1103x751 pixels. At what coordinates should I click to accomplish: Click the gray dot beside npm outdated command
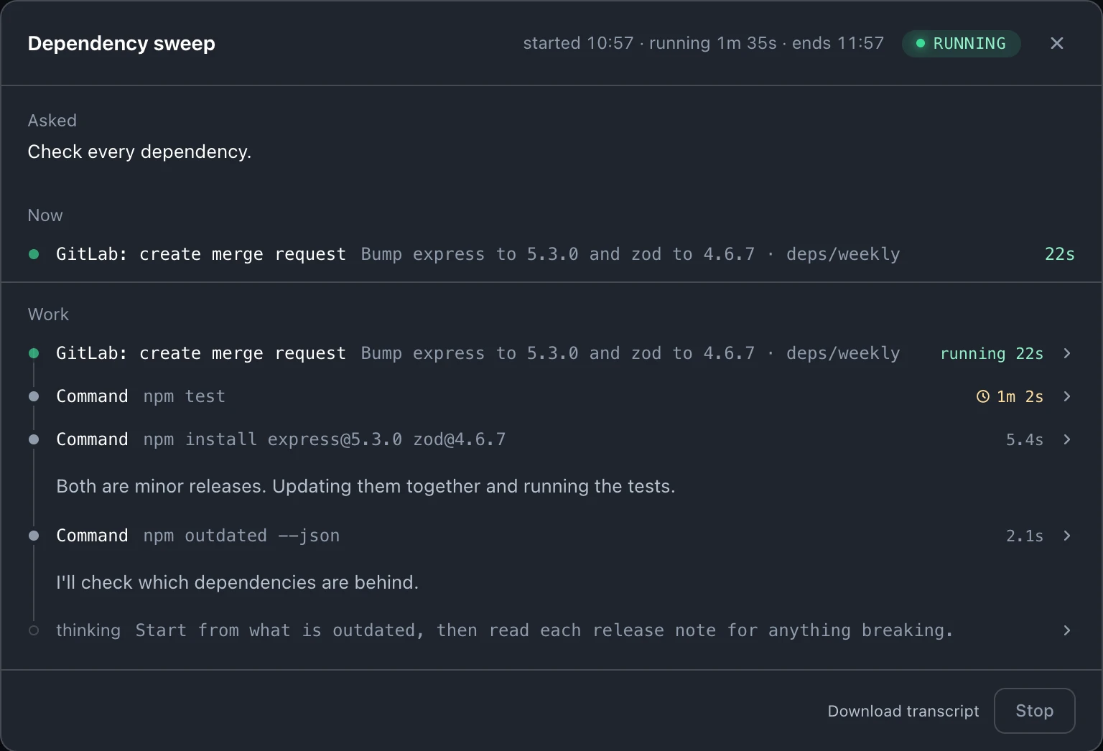pyautogui.click(x=34, y=536)
